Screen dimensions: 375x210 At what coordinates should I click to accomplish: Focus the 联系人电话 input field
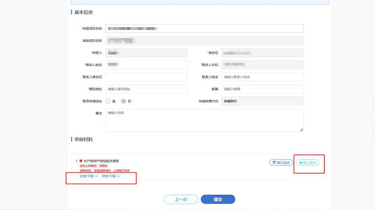(x=262, y=77)
